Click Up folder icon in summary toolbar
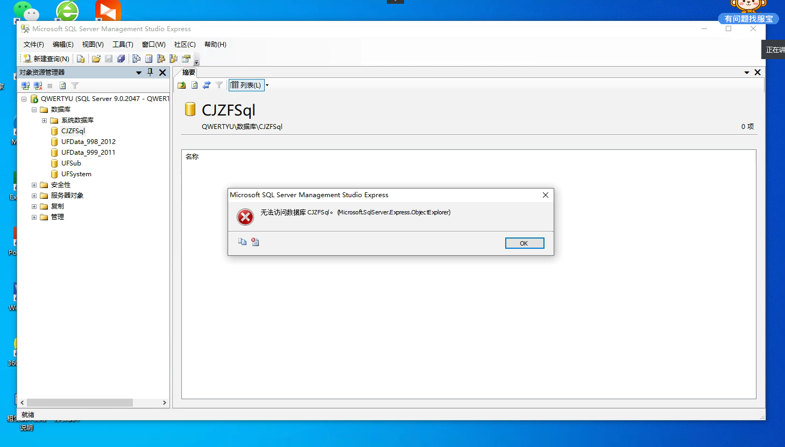 (x=182, y=85)
